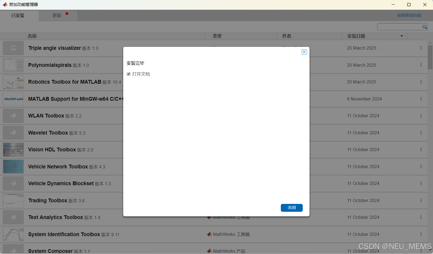
Task: Click Vehicle Dynamics Blockset placeholder icon
Action: click(x=13, y=183)
